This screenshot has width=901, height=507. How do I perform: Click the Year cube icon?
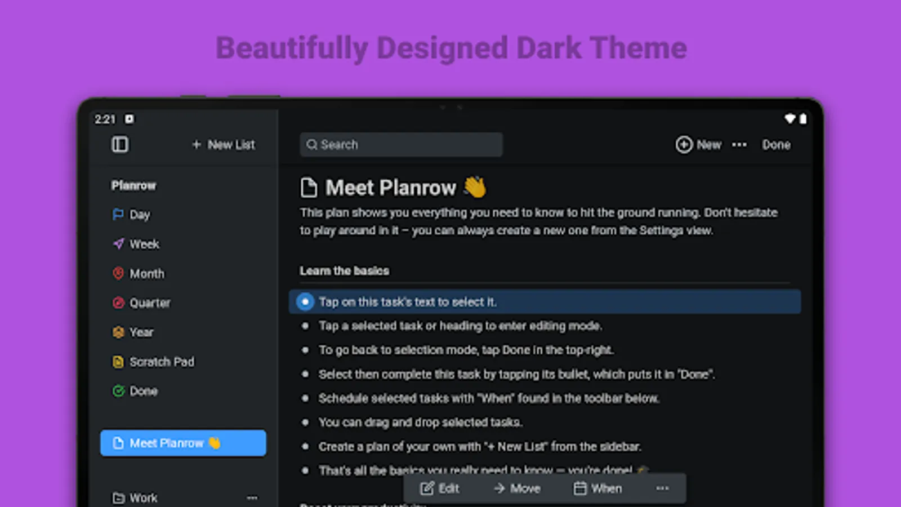pyautogui.click(x=118, y=332)
